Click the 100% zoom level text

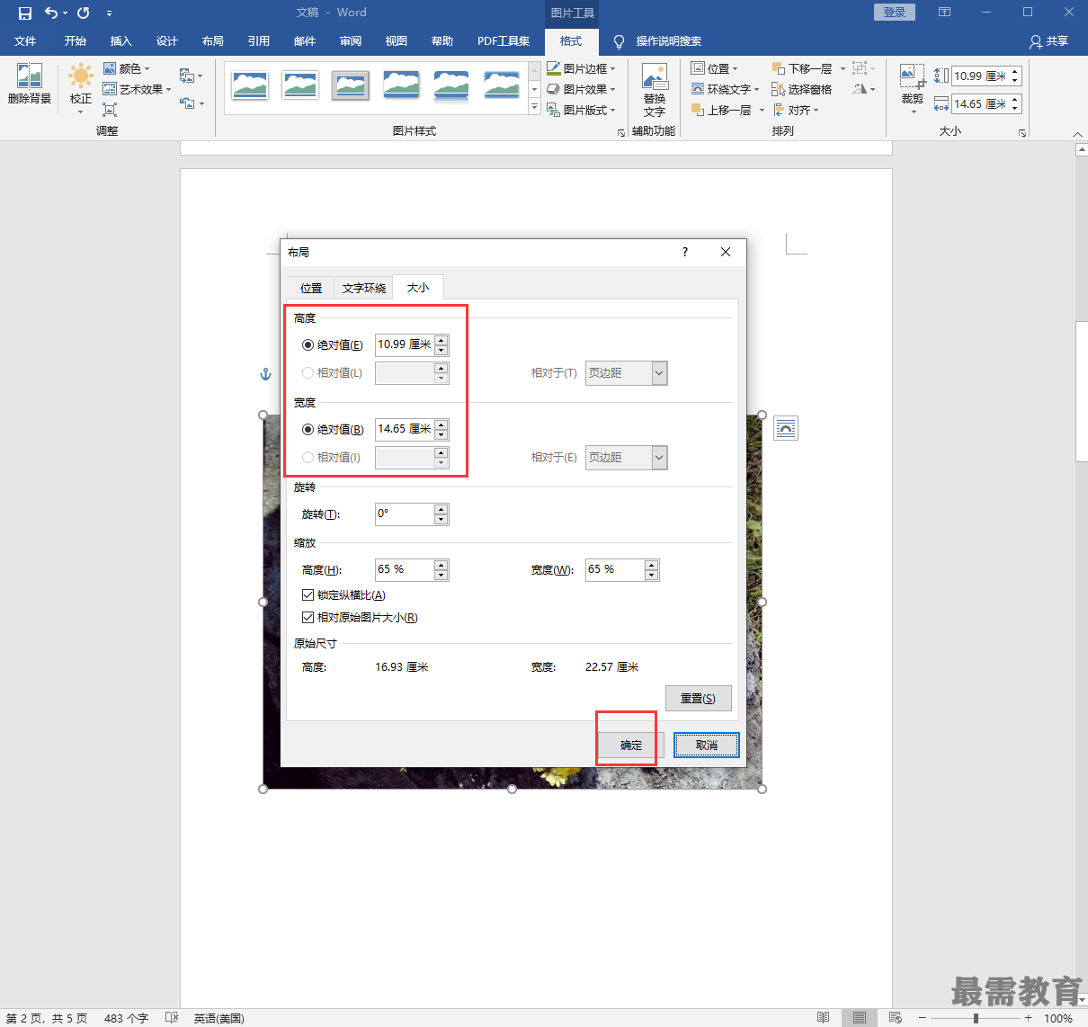(x=1058, y=1018)
